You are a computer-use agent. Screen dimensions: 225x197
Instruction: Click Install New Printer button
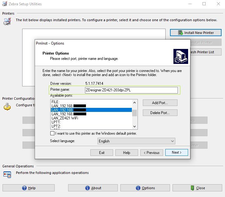[x=196, y=33]
